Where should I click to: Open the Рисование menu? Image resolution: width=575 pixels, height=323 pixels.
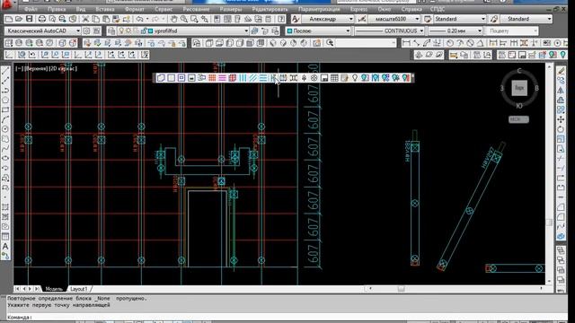pos(197,9)
